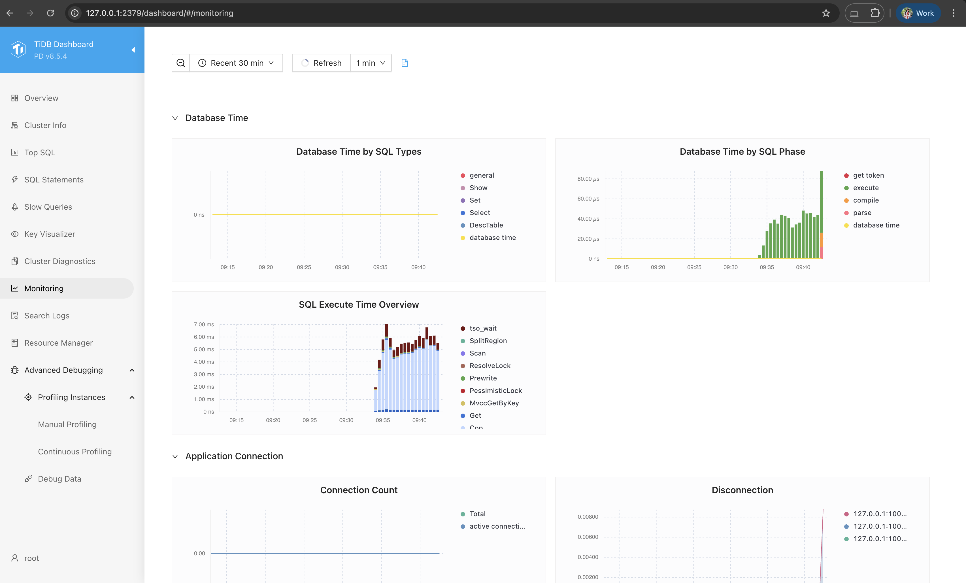
Task: Open Continuous Profiling link in sidebar
Action: (75, 452)
